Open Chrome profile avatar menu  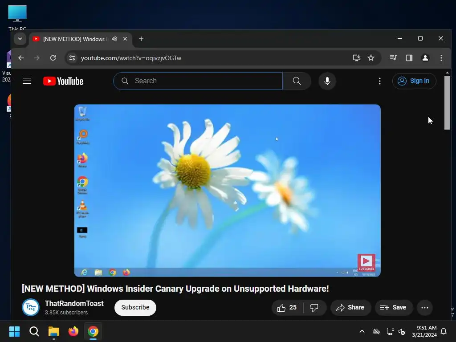click(425, 58)
